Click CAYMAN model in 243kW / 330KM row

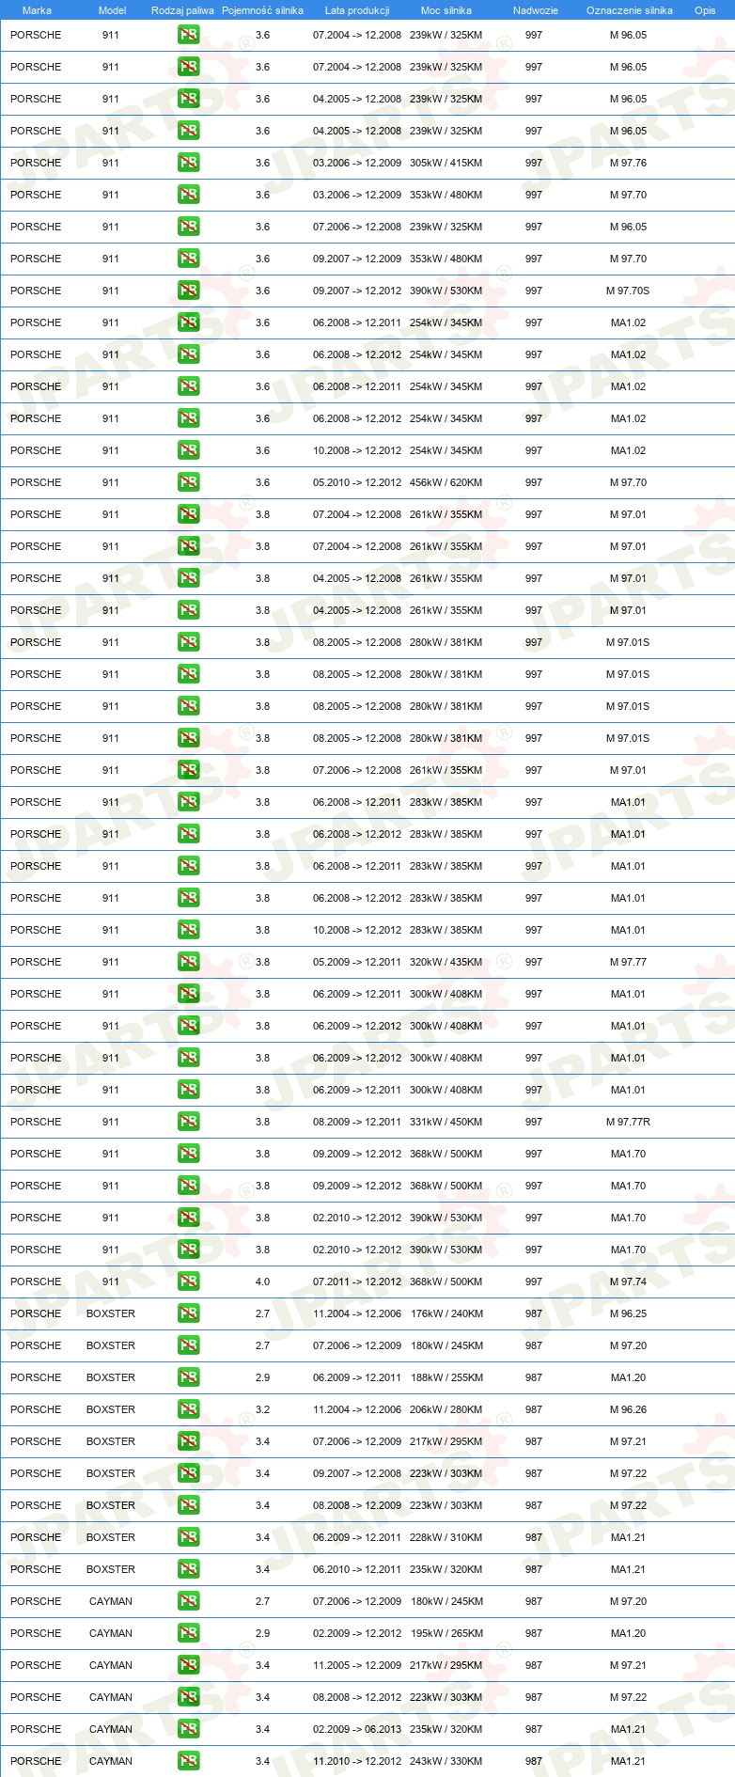coord(111,1761)
